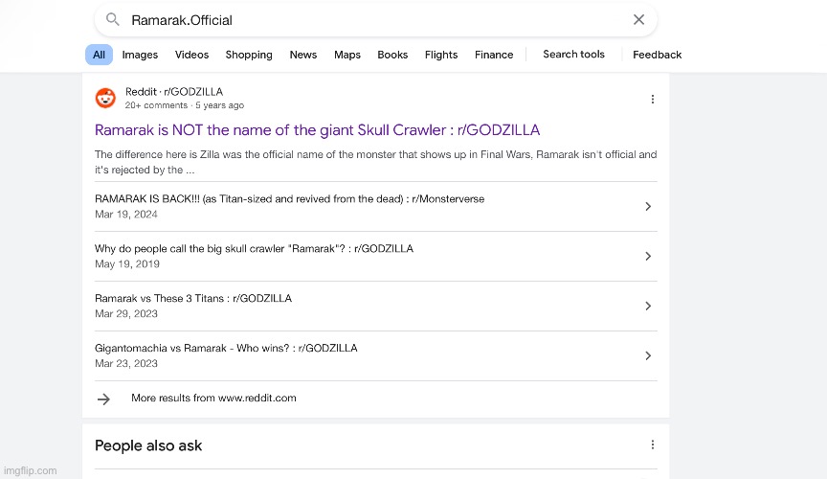Open the News tab
The image size is (827, 479).
(x=302, y=55)
